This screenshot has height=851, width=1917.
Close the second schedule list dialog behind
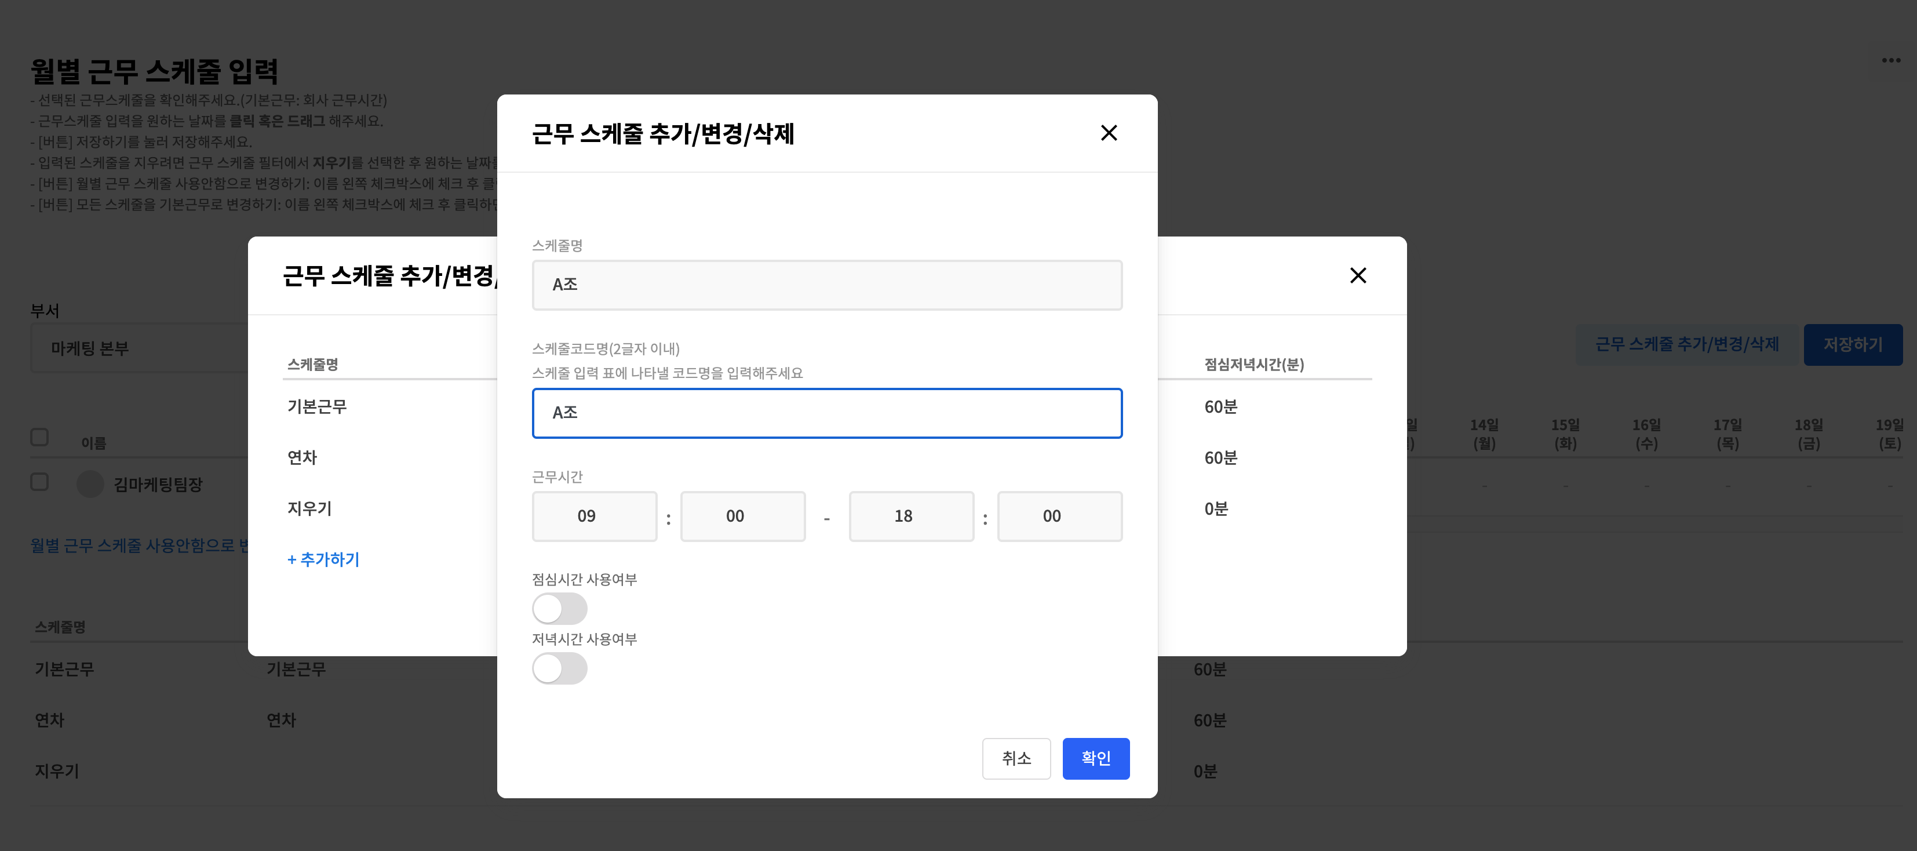[1358, 275]
